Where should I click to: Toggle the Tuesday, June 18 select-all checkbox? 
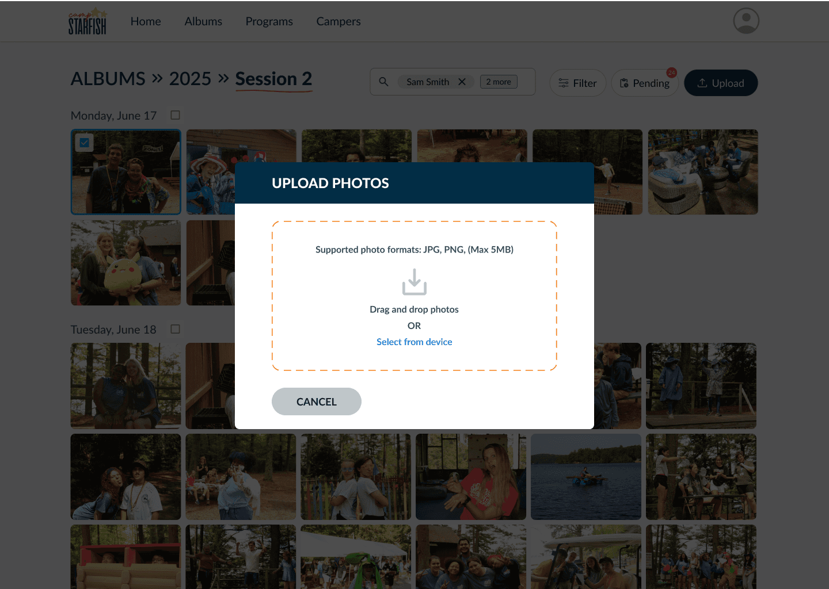[x=176, y=329]
